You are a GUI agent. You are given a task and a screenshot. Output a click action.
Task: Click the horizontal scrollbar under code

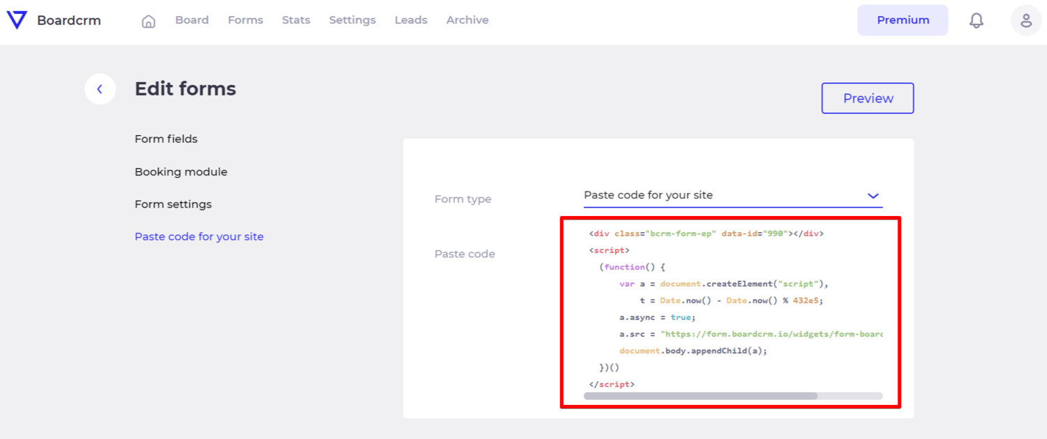(x=700, y=396)
